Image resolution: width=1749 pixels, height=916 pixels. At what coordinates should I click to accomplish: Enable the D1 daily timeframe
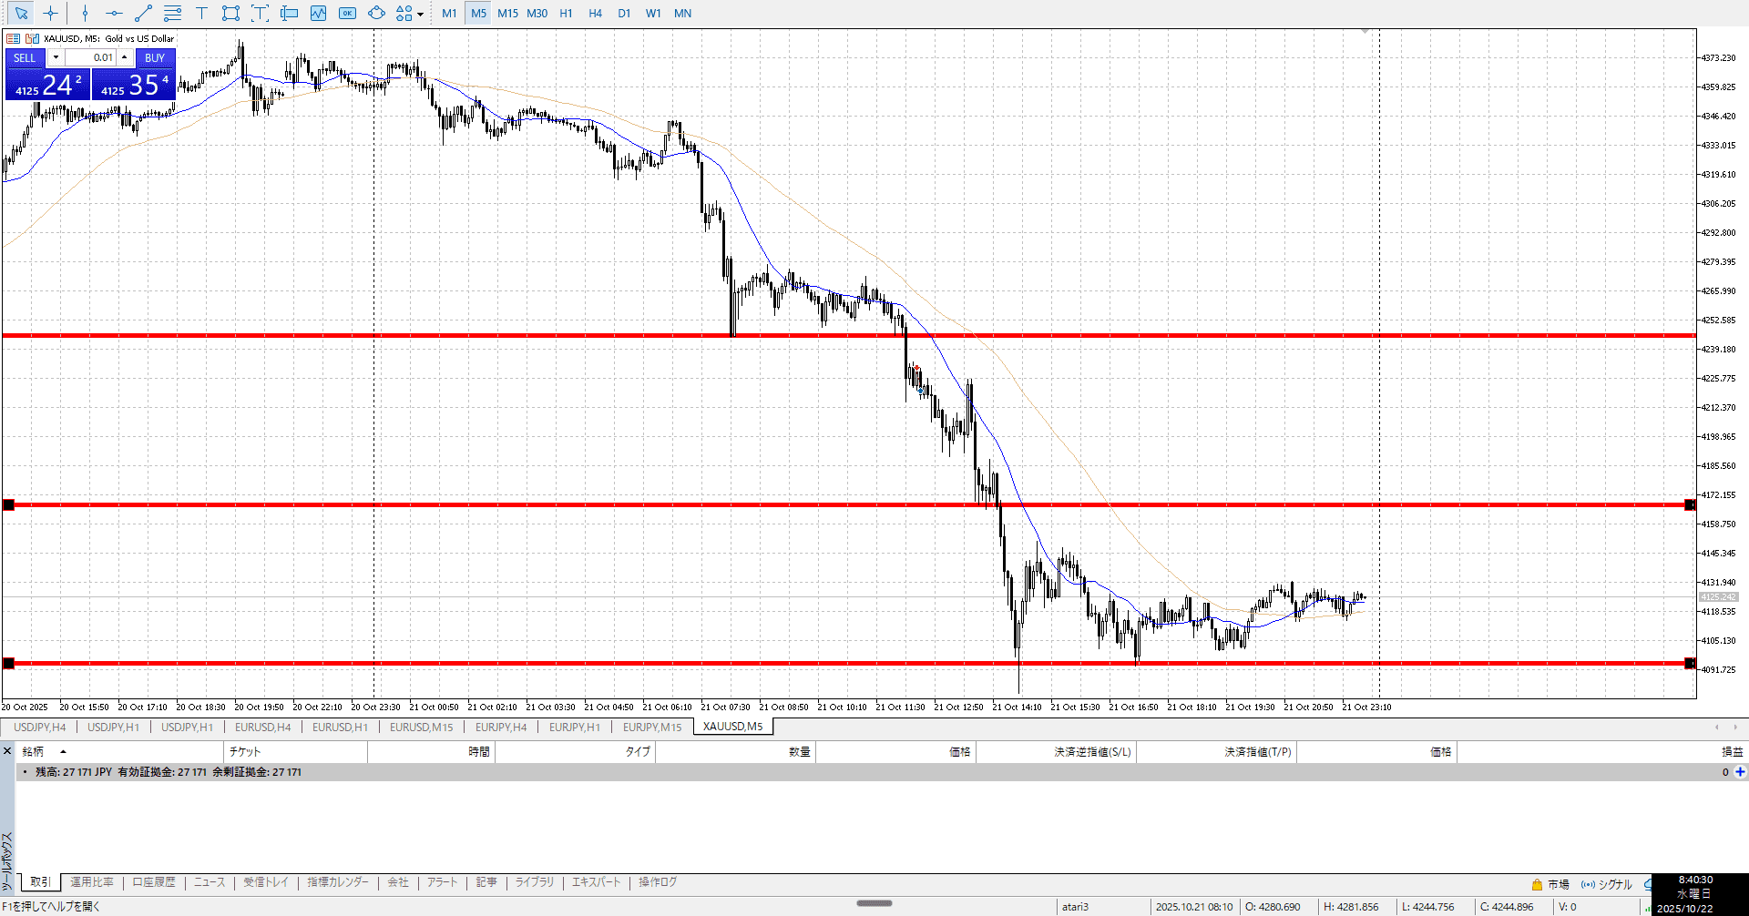tap(624, 13)
